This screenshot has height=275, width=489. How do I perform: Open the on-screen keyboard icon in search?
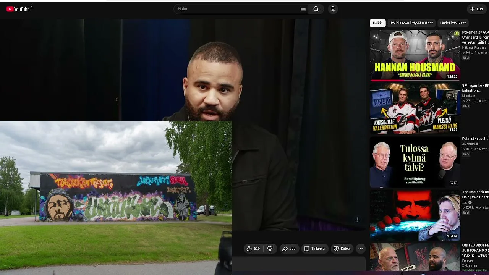tap(303, 9)
